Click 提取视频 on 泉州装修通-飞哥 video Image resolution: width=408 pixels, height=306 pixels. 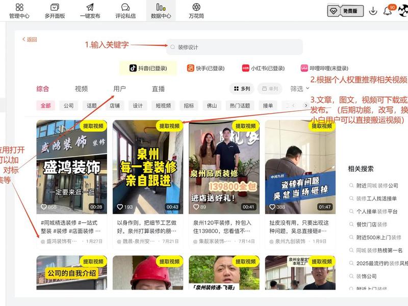(x=246, y=261)
